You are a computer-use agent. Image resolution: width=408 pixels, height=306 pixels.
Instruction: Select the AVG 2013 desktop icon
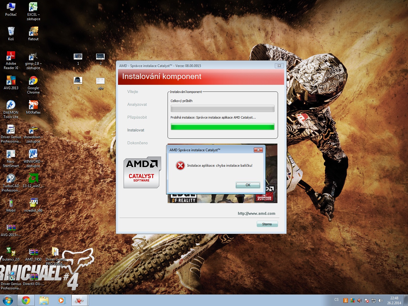click(x=11, y=83)
